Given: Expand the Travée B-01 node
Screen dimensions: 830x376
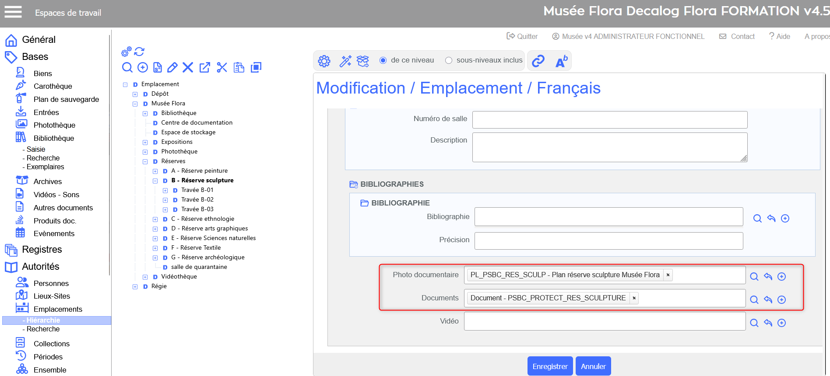Looking at the screenshot, I should (x=165, y=190).
